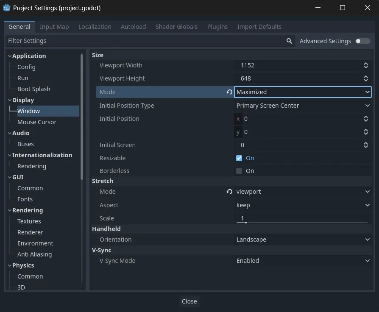Uncheck the Resizable On checkbox

(239, 158)
